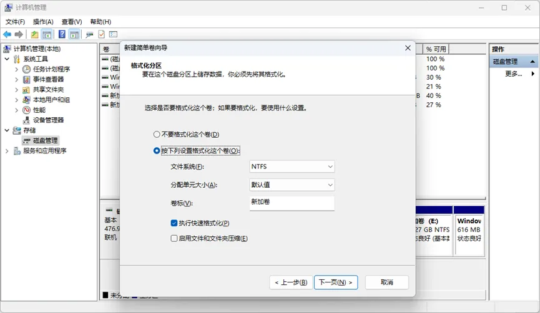Collapse the 系统工具 tree node
Screen dimensions: 540x313
pos(7,59)
